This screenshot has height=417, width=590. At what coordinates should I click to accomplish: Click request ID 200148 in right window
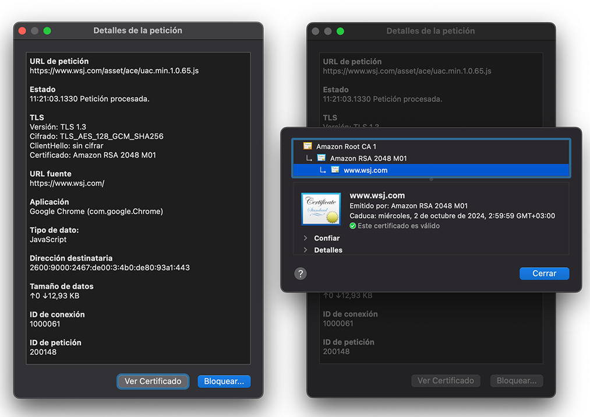click(336, 352)
